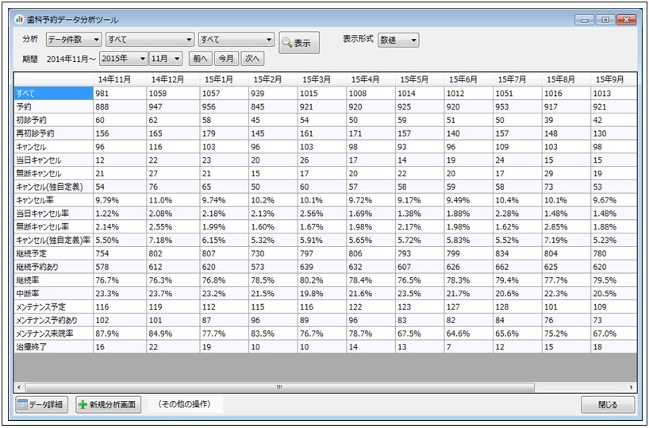The image size is (649, 428).
Task: Click the 次へ button
Action: (252, 59)
